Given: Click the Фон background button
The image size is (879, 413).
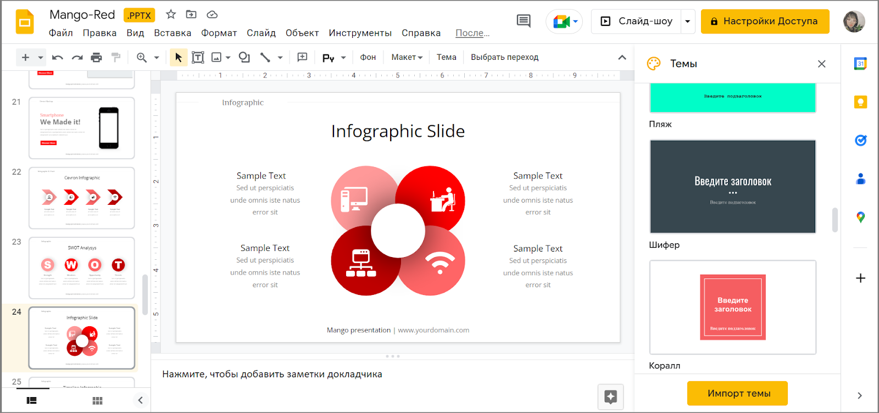Looking at the screenshot, I should (x=368, y=57).
